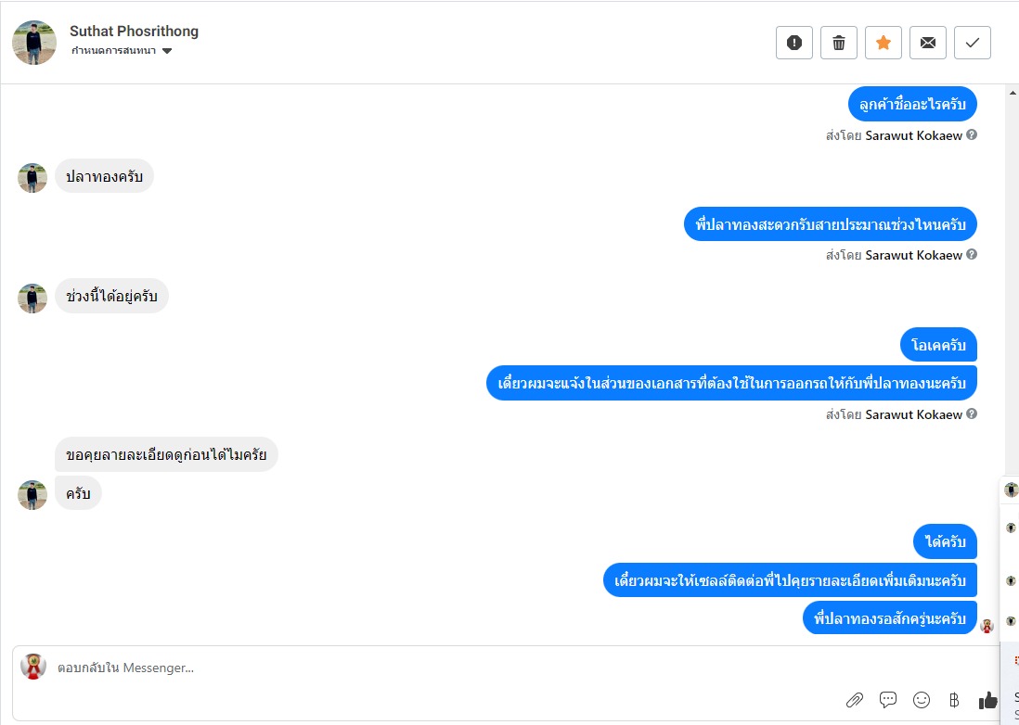Open Suthat Phosrithong profile name link
Viewport: 1019px width, 725px height.
tap(134, 32)
